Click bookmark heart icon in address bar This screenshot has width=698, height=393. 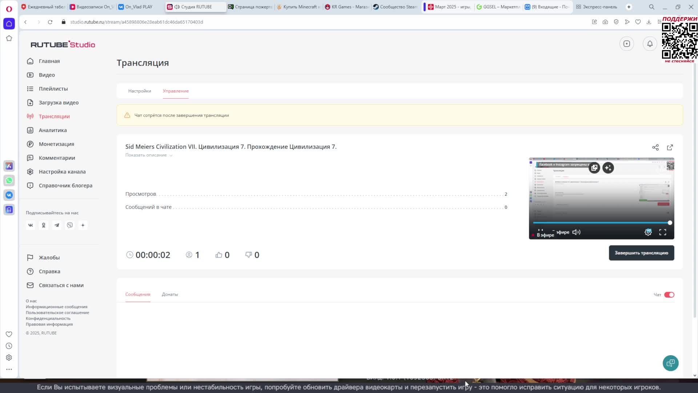638,22
